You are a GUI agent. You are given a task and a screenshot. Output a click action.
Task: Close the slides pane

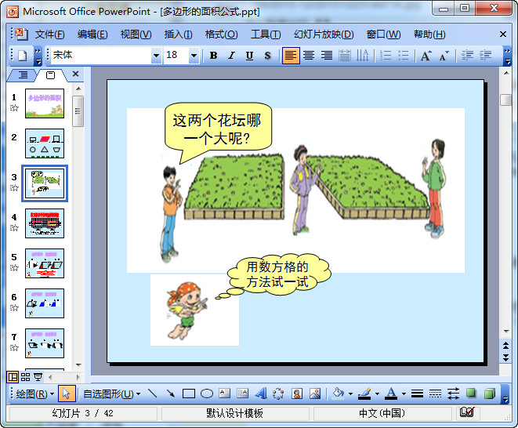76,74
